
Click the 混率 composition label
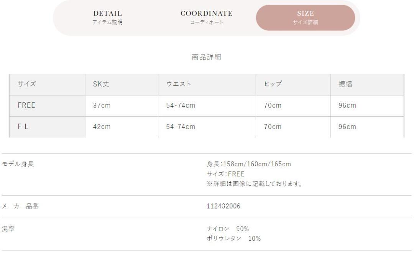(x=8, y=229)
